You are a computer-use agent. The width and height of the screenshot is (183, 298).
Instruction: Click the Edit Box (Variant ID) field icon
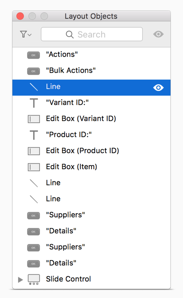(x=34, y=119)
